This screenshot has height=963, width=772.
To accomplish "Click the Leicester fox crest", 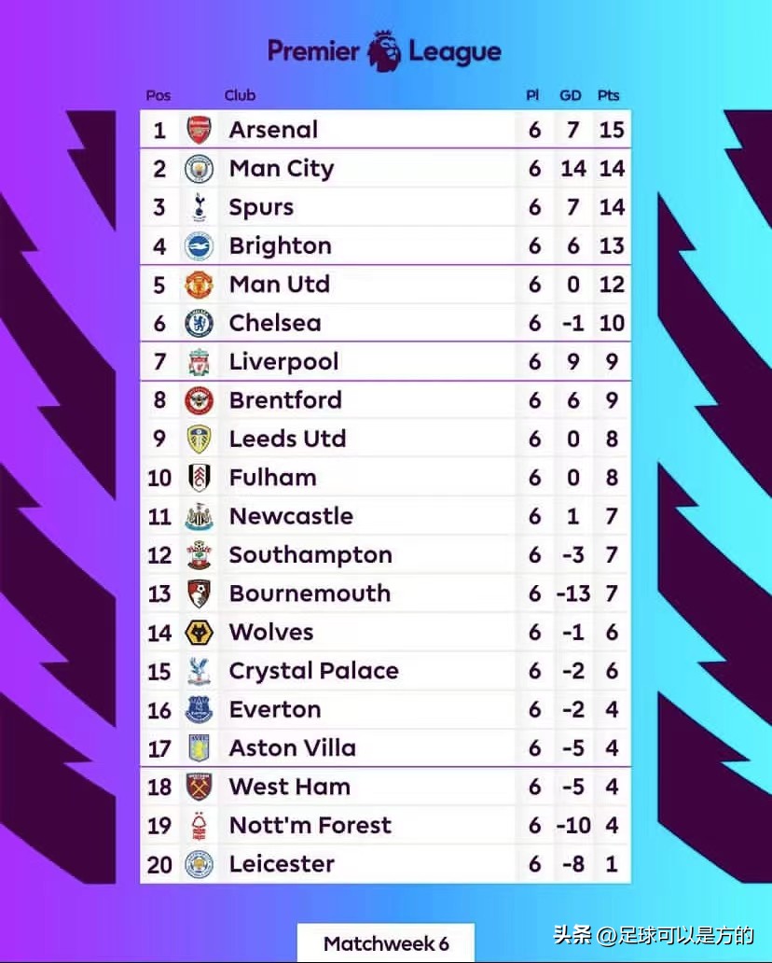I will (199, 864).
